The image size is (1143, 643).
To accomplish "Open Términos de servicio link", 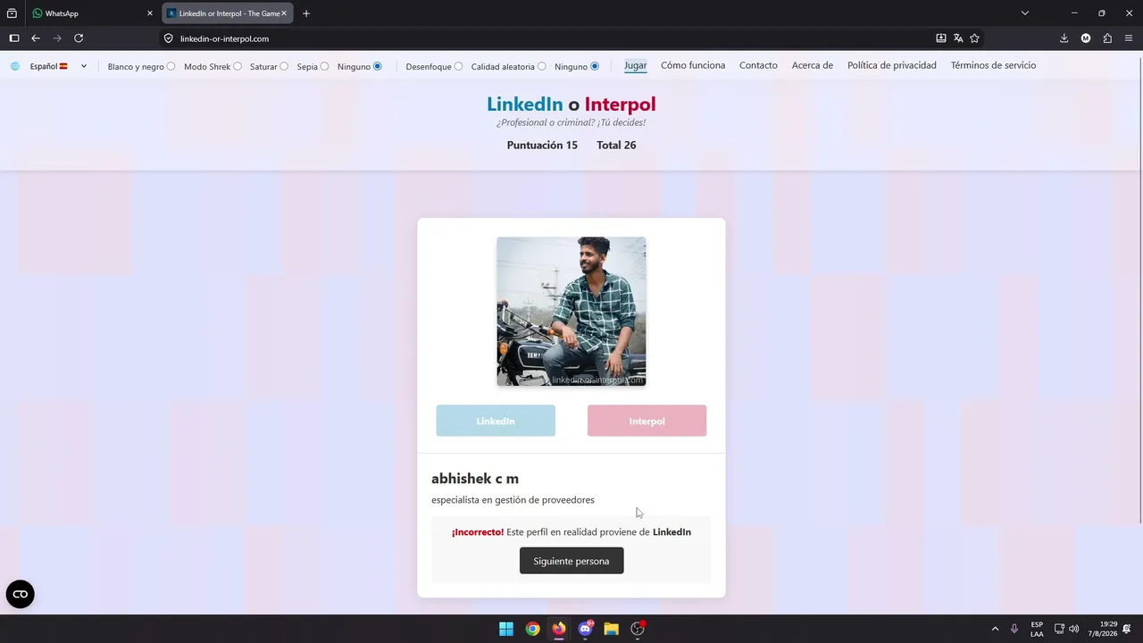I will click(x=993, y=65).
